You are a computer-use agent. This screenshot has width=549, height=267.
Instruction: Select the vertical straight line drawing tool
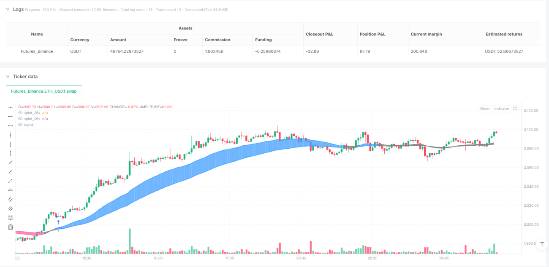click(x=11, y=135)
